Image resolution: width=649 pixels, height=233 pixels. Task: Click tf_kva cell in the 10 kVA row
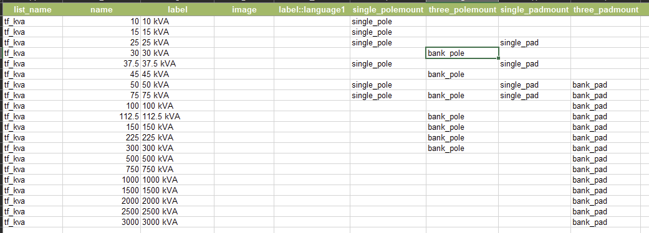pyautogui.click(x=32, y=22)
